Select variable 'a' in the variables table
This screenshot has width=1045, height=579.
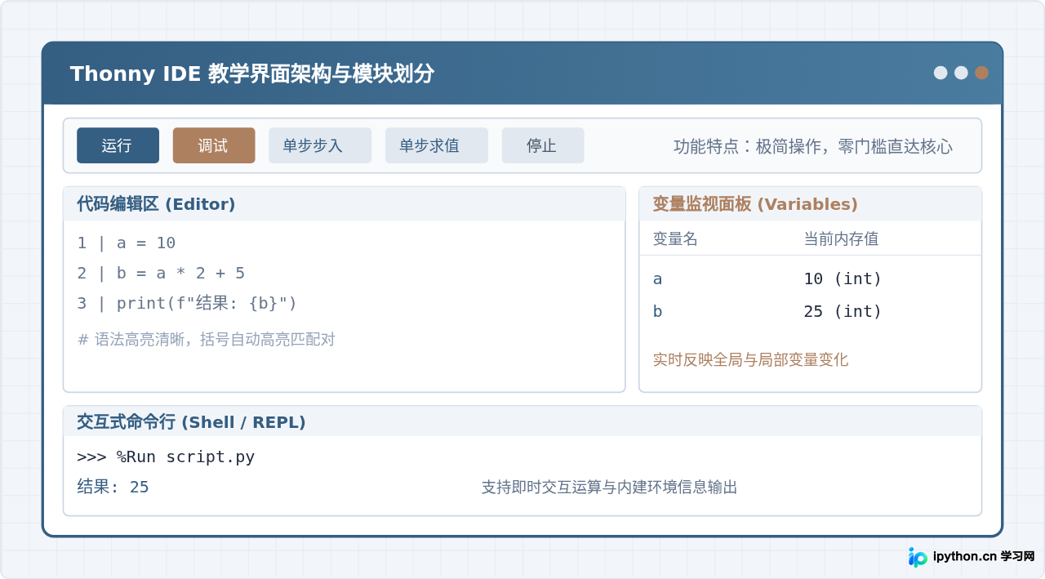tap(657, 279)
